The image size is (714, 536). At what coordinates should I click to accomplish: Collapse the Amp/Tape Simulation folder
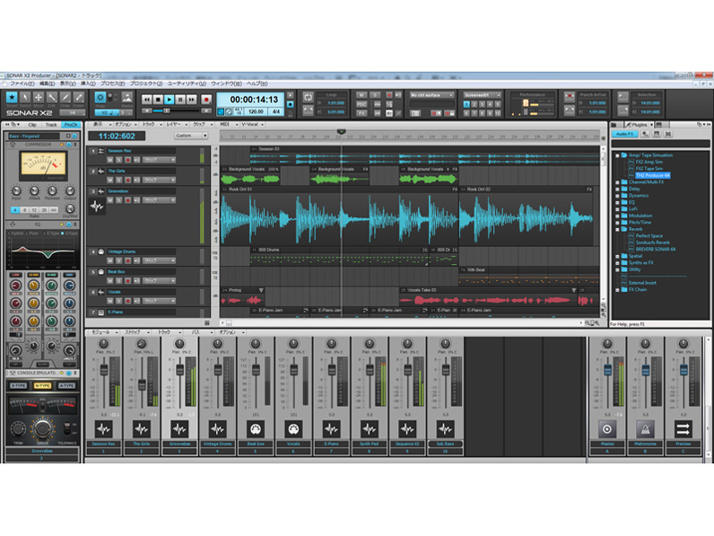[x=617, y=155]
